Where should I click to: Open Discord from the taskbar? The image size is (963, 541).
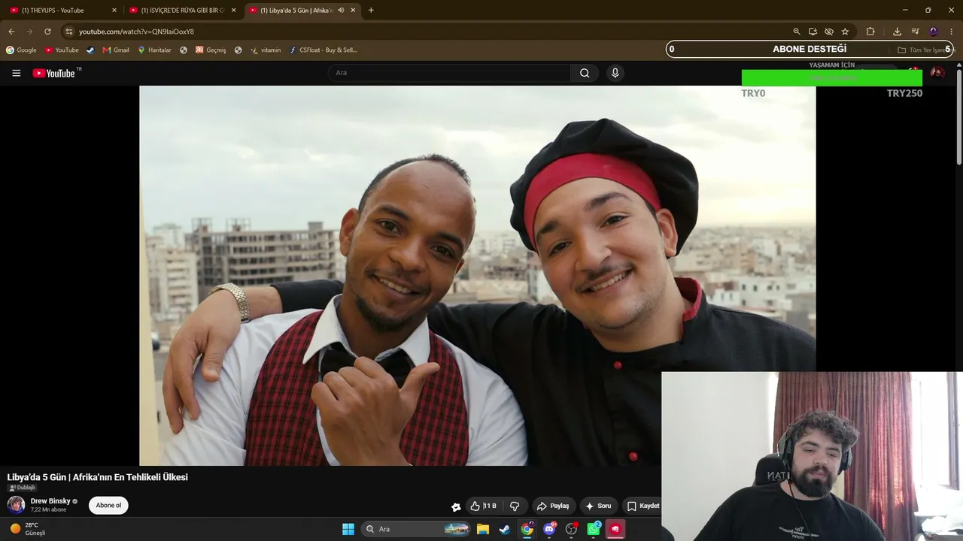coord(549,529)
